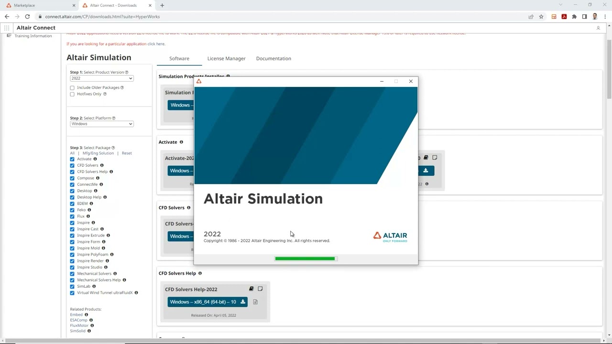The image size is (612, 344).
Task: Open Chrome side panel
Action: (x=584, y=16)
